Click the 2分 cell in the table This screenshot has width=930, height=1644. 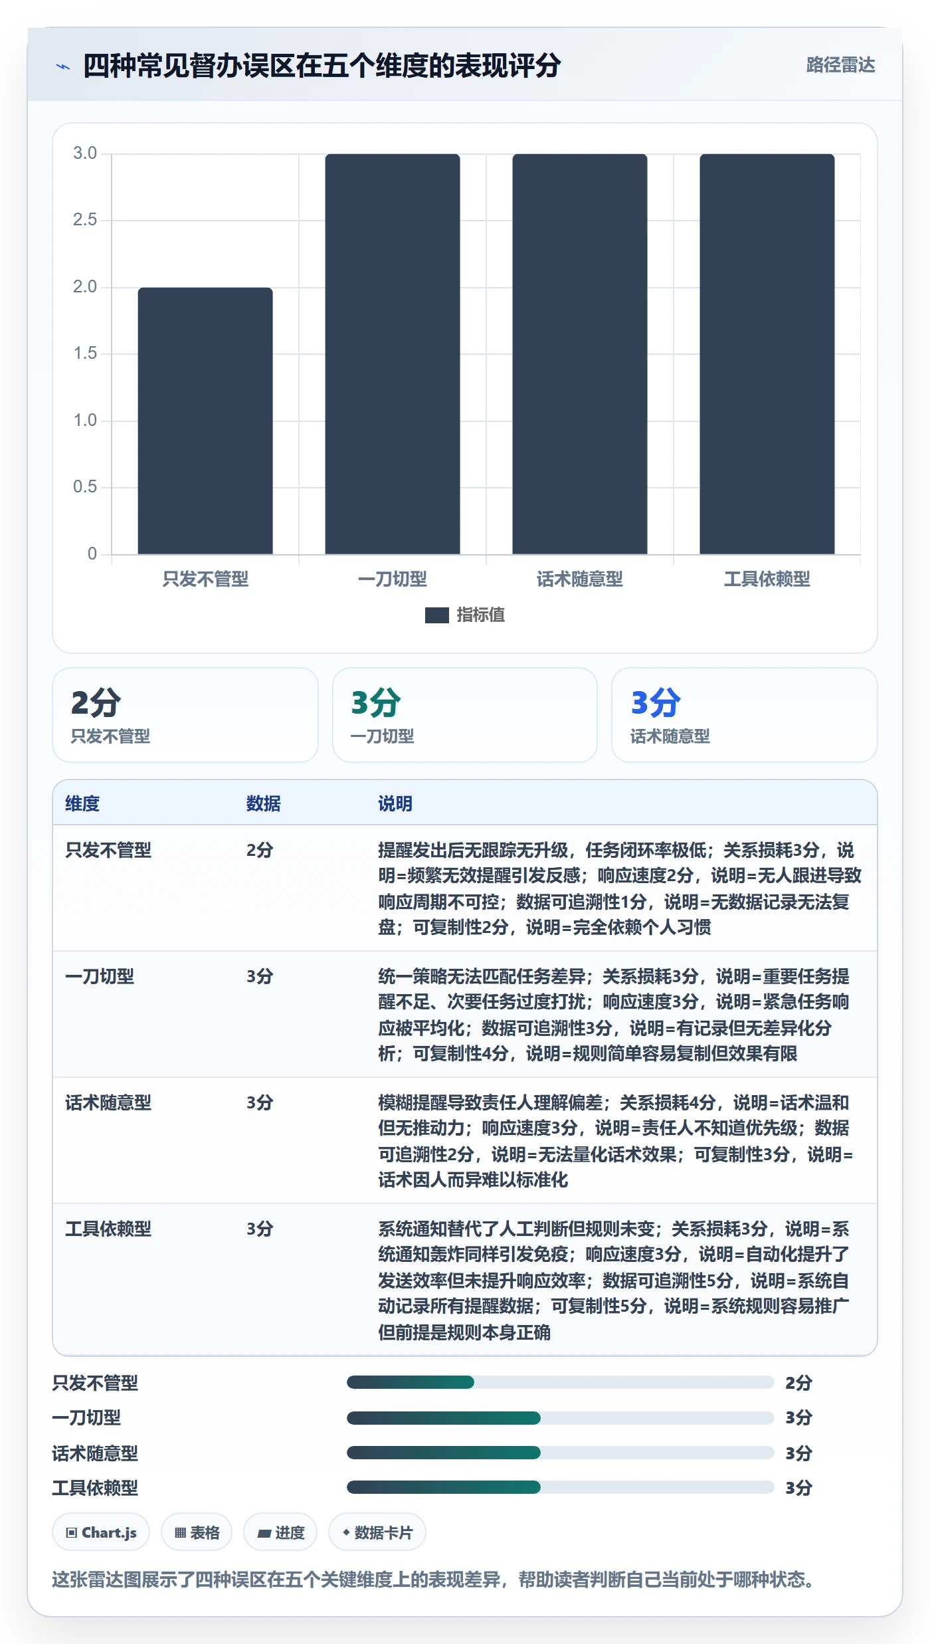point(260,850)
